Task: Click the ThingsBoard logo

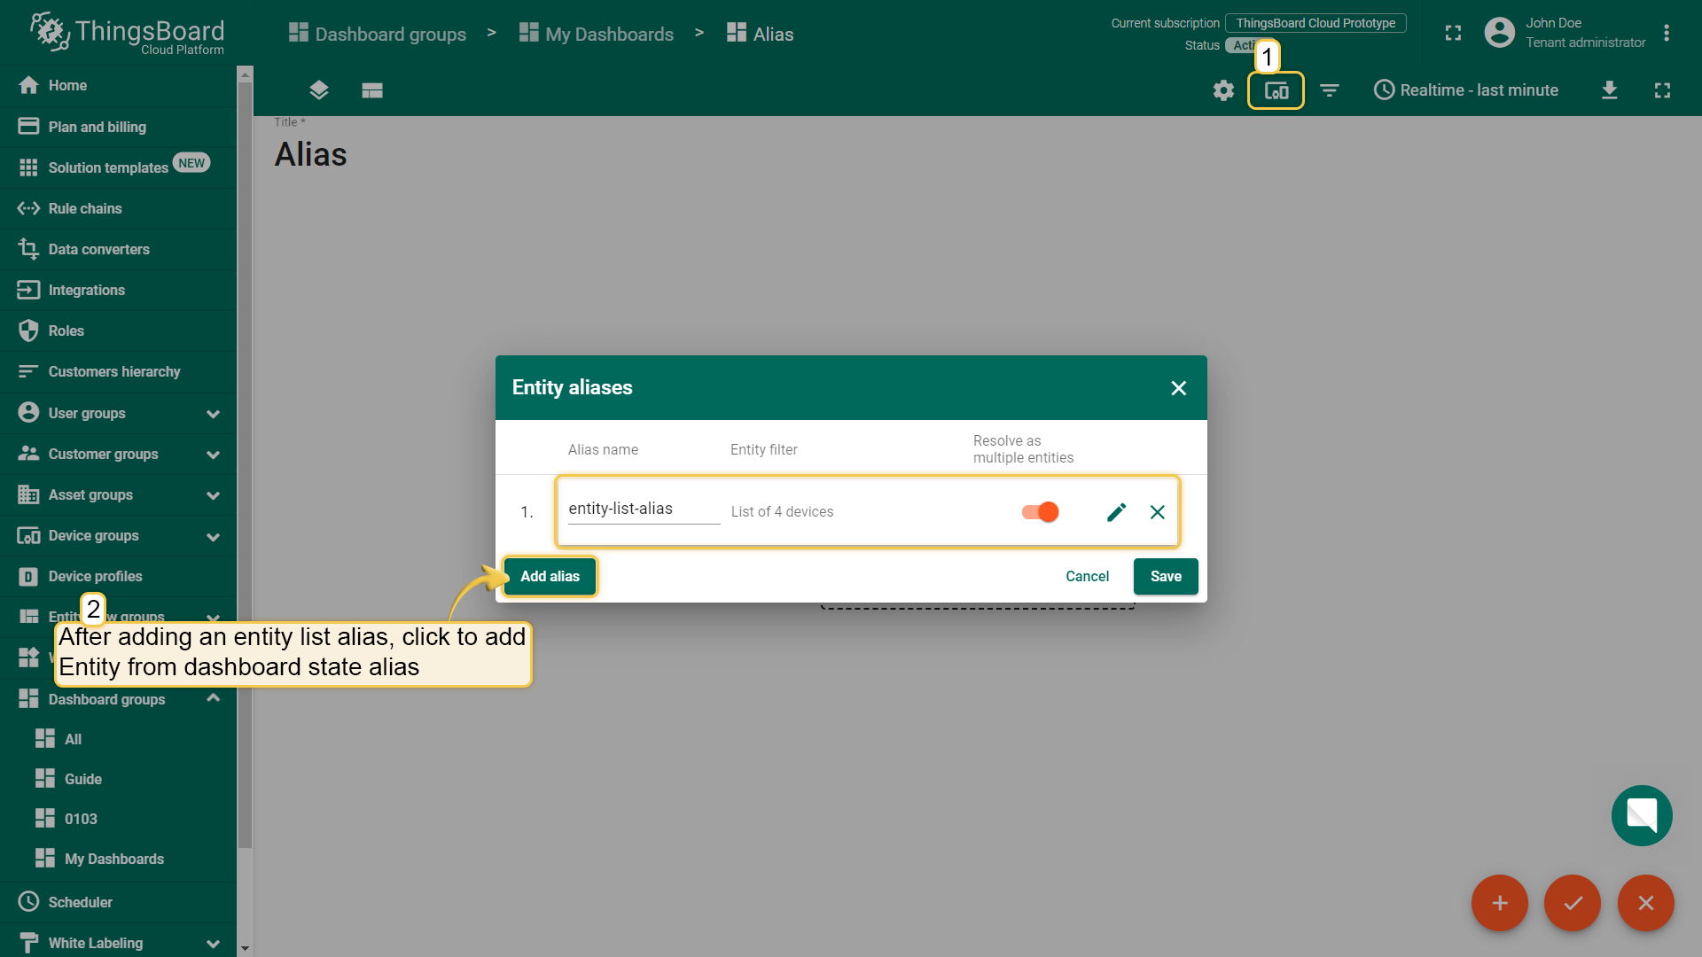Action: [x=127, y=33]
